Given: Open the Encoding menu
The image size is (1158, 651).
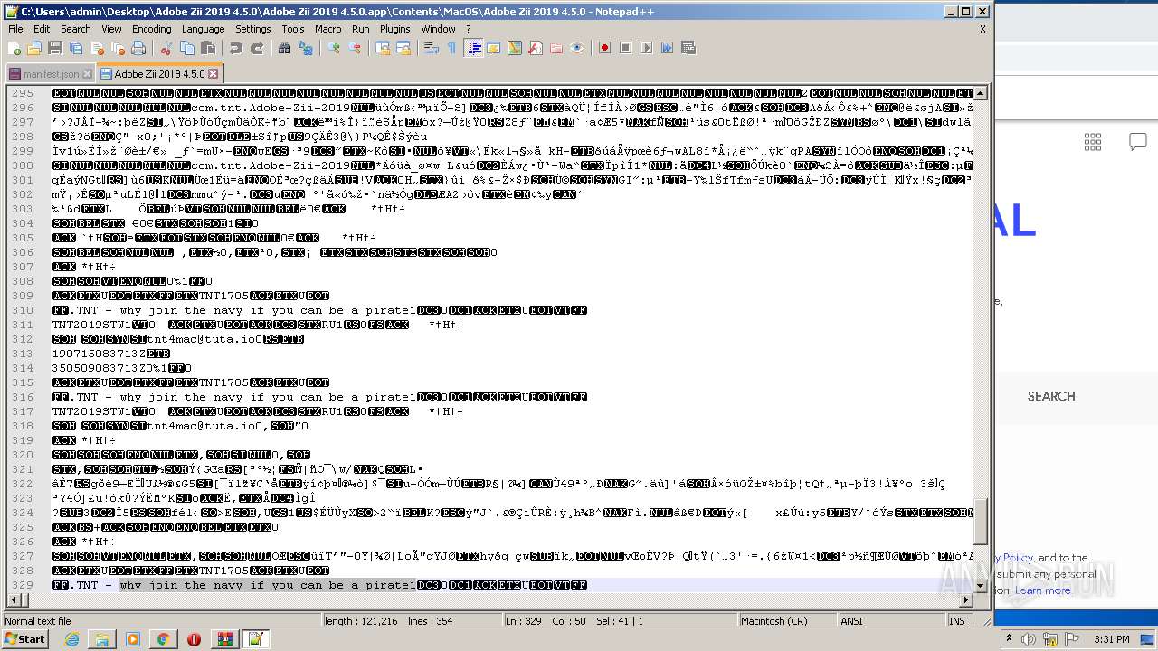Looking at the screenshot, I should click(x=151, y=29).
